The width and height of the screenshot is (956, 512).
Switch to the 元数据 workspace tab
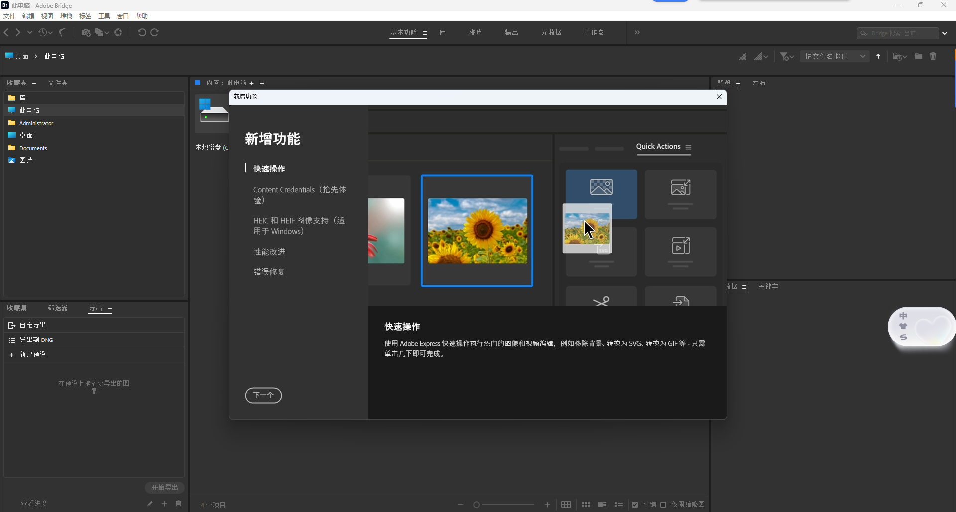click(x=551, y=32)
